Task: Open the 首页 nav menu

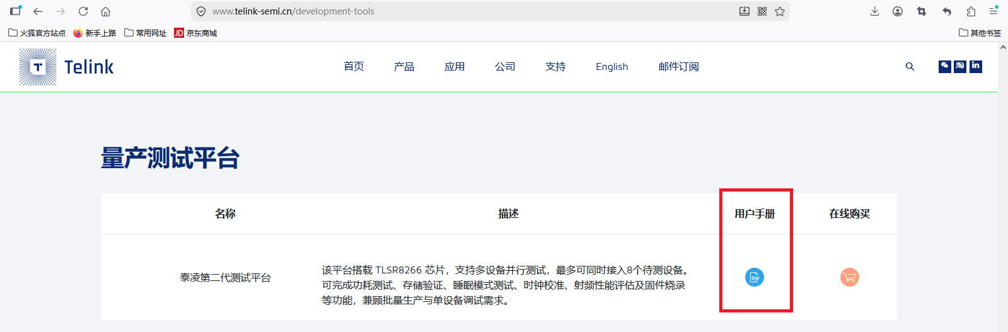Action: point(354,67)
